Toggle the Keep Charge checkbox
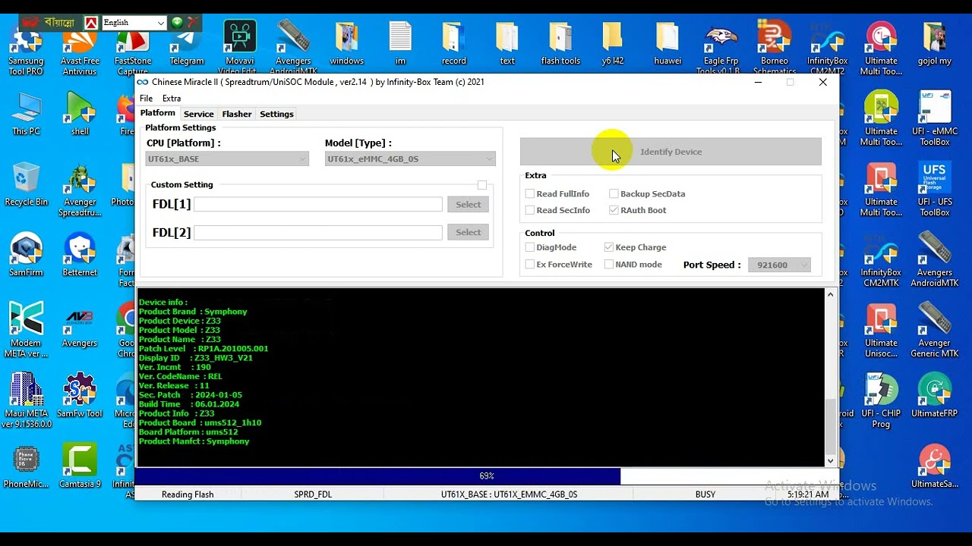Screen dimensions: 972x546 [x=609, y=247]
